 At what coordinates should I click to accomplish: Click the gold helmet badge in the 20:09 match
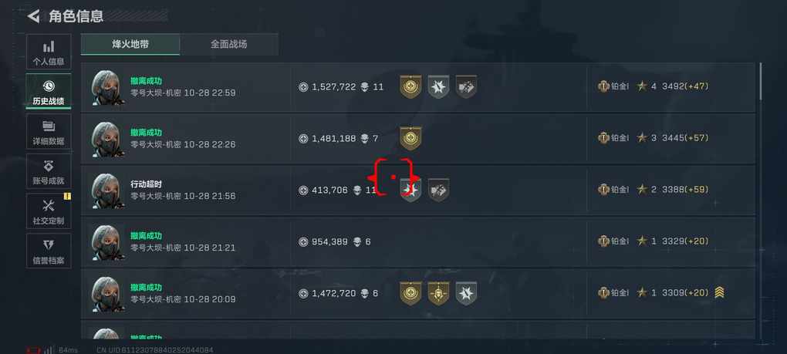(x=439, y=293)
